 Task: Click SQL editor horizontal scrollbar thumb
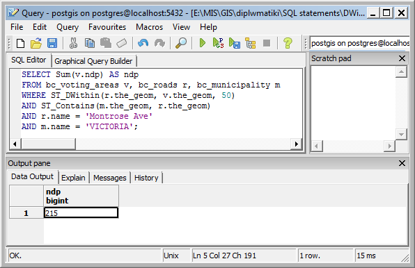[x=48, y=144]
